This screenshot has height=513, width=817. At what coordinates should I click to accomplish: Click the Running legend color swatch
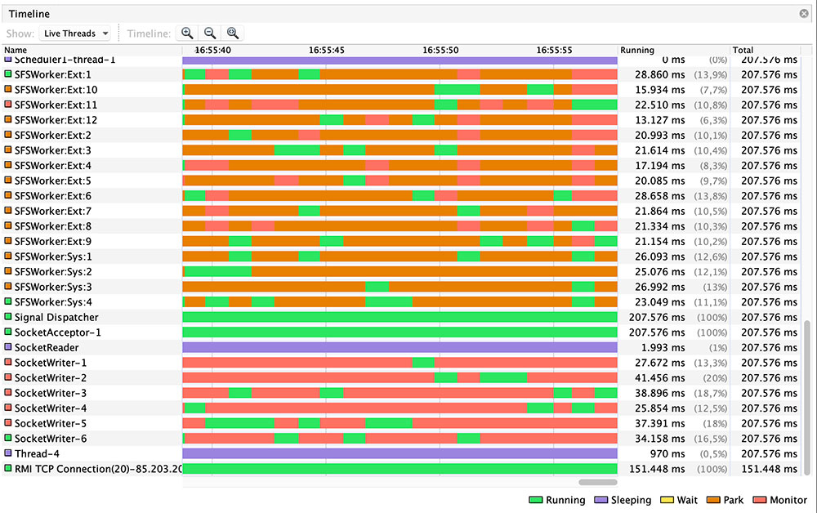(536, 500)
